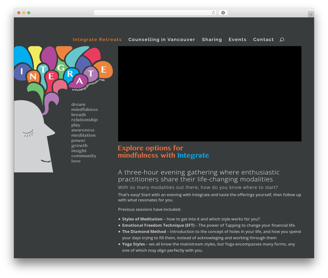Open the Contact page
328x278 pixels.
click(263, 39)
